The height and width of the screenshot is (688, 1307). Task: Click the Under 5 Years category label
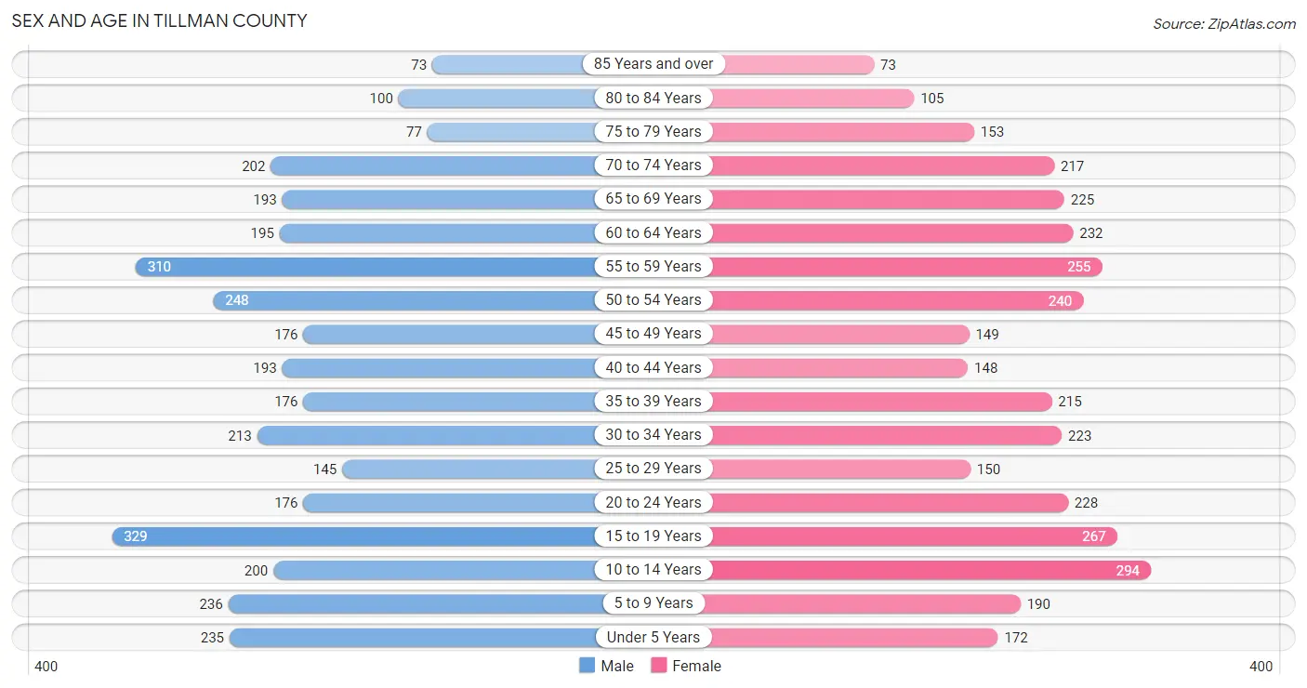click(x=653, y=638)
